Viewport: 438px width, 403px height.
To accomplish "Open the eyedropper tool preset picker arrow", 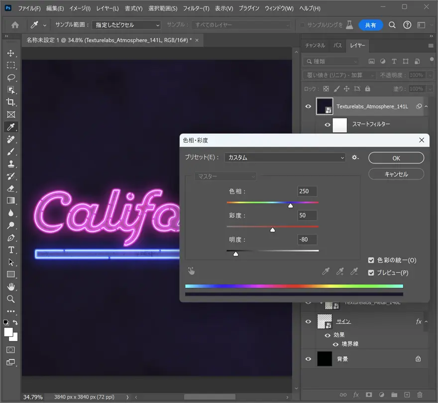I will 45,25.
